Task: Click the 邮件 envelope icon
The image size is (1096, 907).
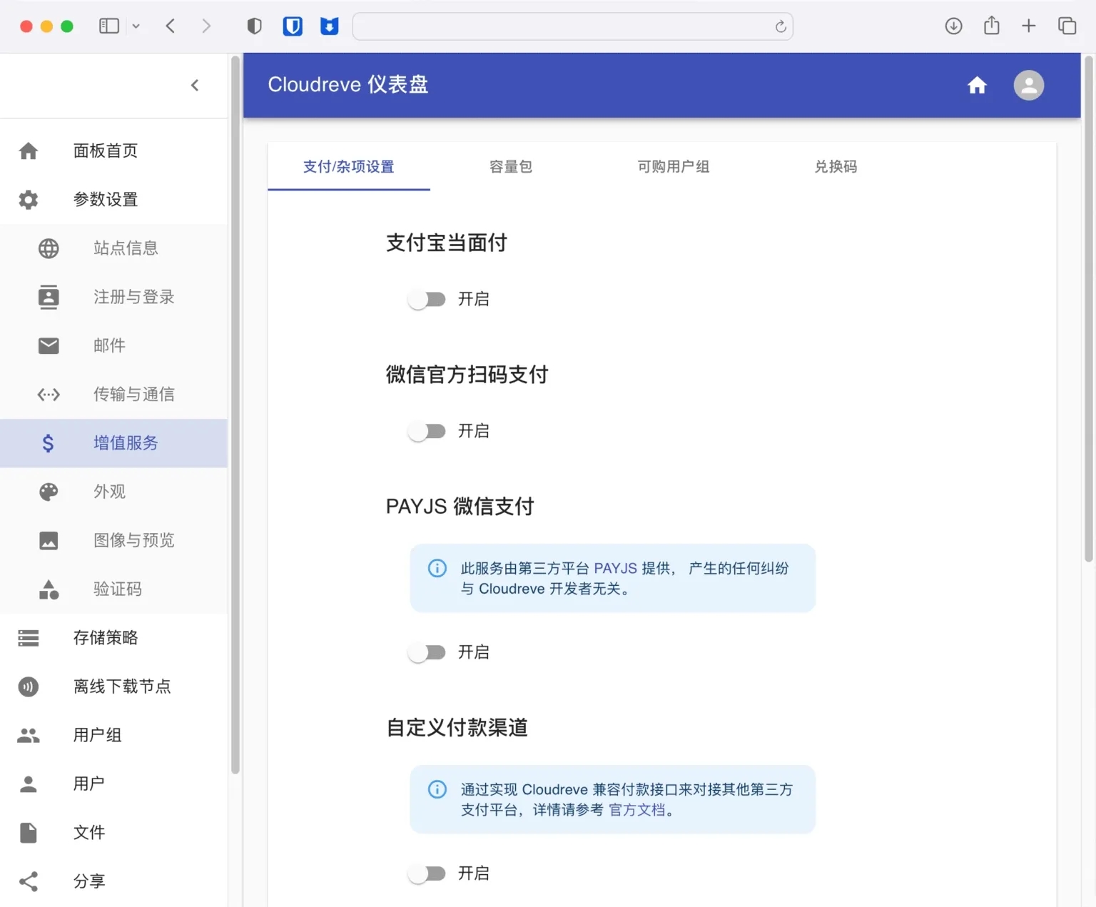Action: 49,345
